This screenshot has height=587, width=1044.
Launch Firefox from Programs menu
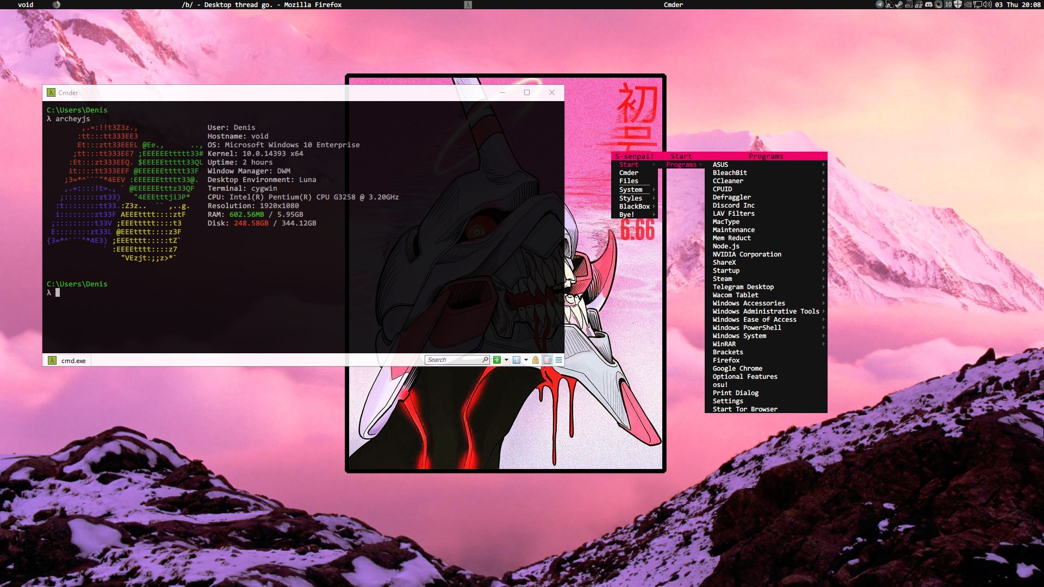pos(766,360)
